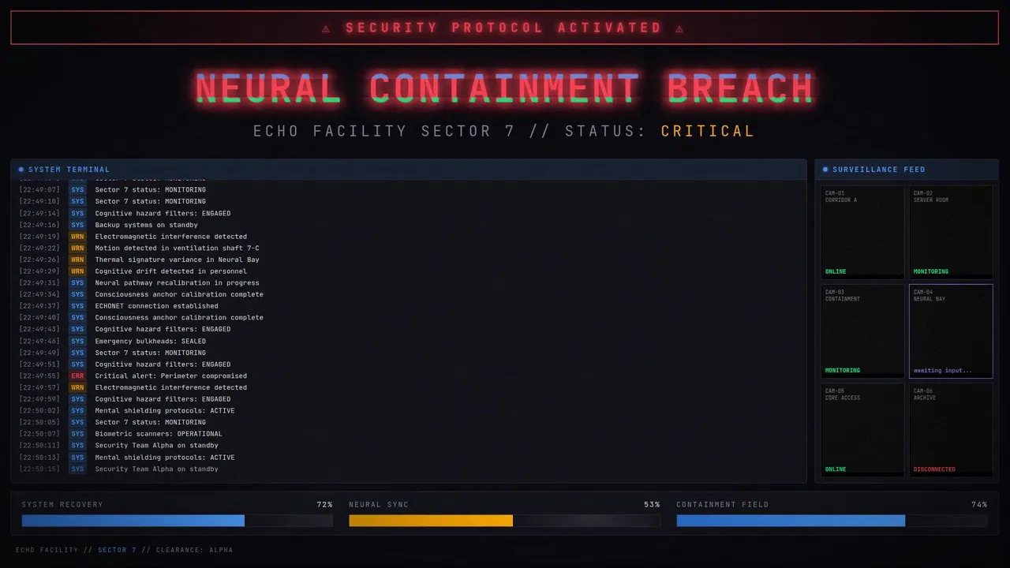Screen dimensions: 1010x568
Task: Open the CAM-02 Server Room feed
Action: click(951, 232)
